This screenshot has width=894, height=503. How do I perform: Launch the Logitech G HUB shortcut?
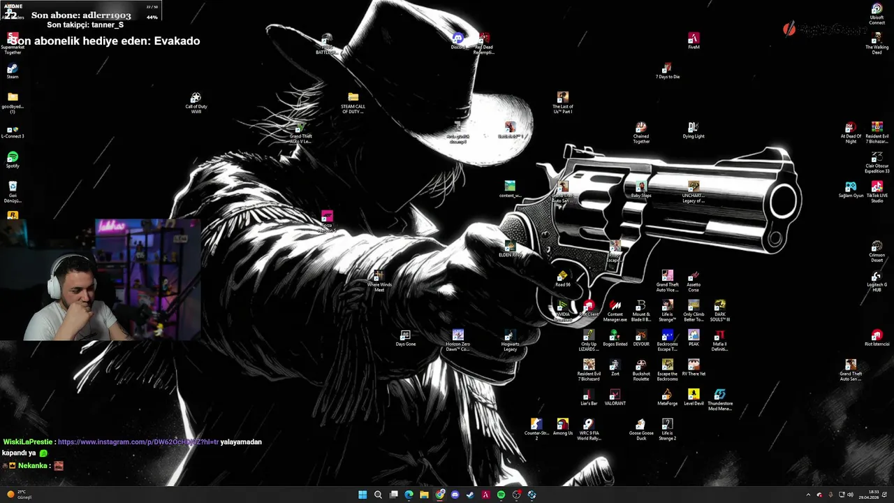coord(877,282)
